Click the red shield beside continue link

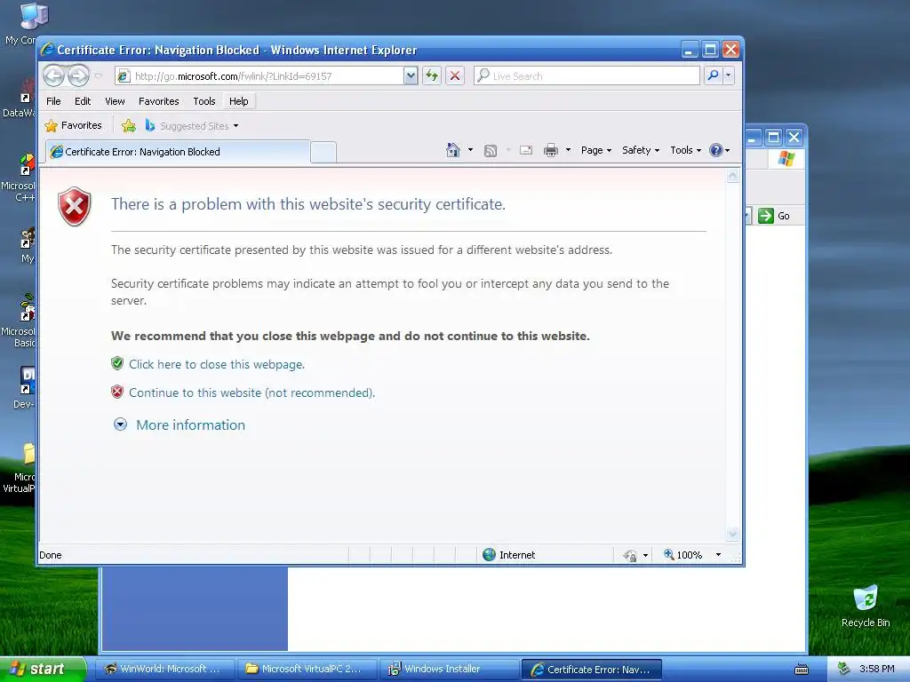pos(117,392)
